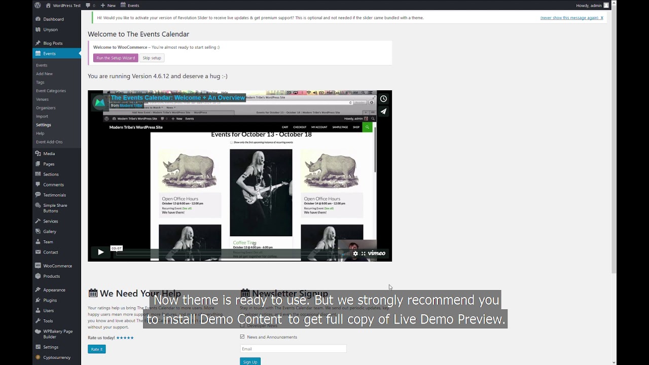649x365 pixels.
Task: Open Add New event submenu
Action: pyautogui.click(x=44, y=74)
